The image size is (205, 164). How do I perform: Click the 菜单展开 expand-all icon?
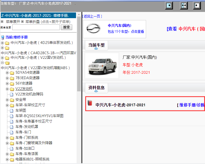[x=2, y=21]
